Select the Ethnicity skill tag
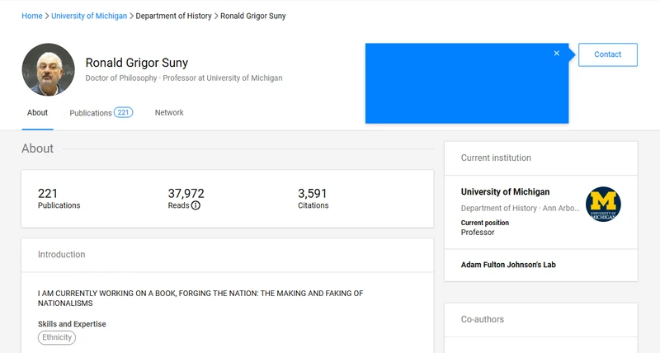The width and height of the screenshot is (660, 353). coord(57,337)
